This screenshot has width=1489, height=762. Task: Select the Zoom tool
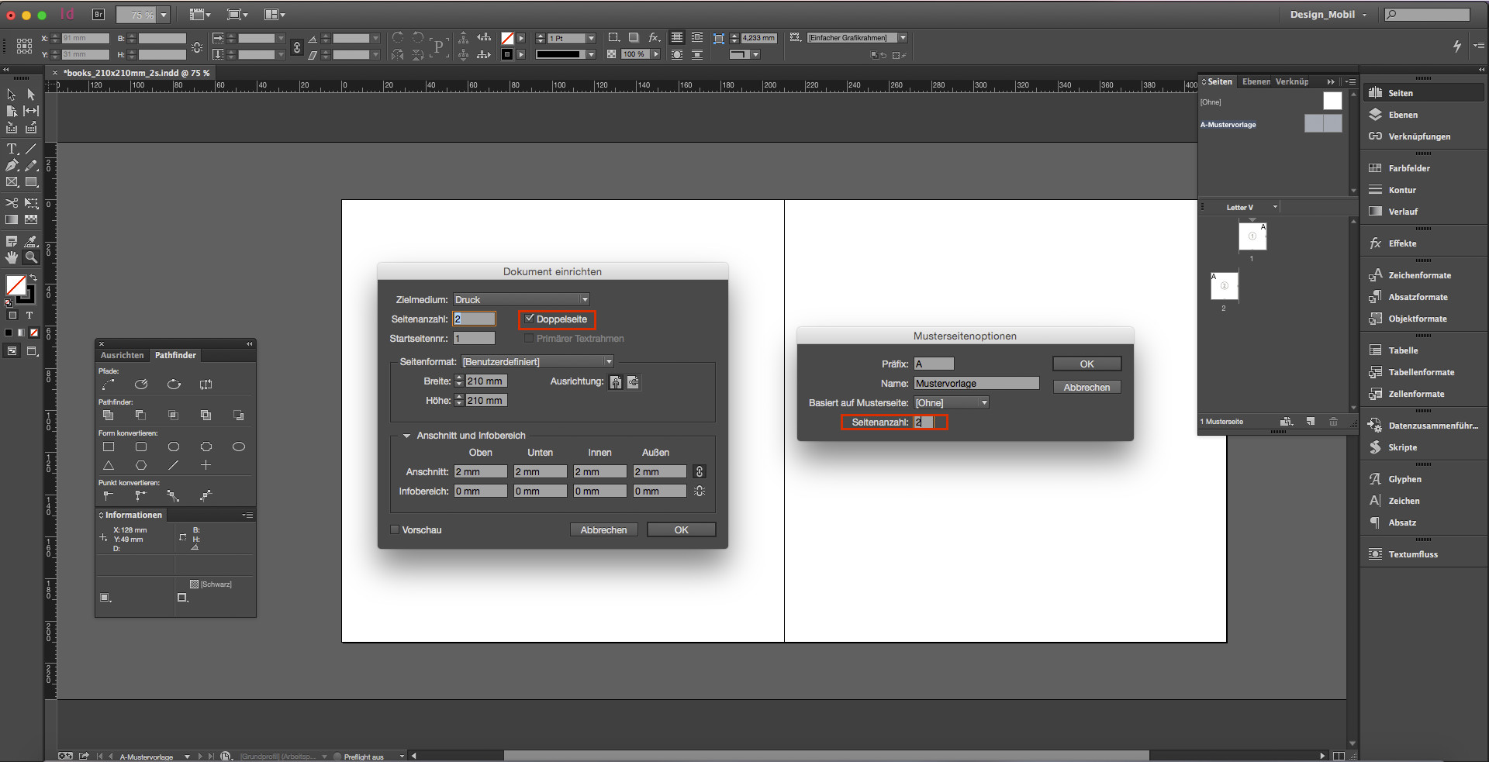point(31,257)
